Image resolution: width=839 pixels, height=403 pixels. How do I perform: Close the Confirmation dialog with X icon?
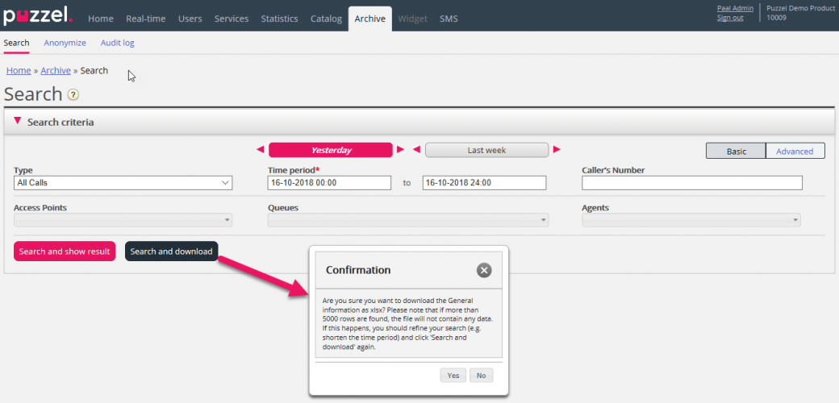[x=483, y=270]
